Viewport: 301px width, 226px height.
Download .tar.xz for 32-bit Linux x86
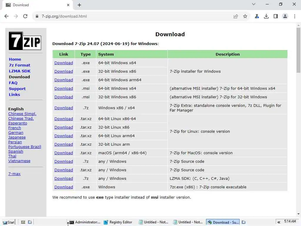63,127
